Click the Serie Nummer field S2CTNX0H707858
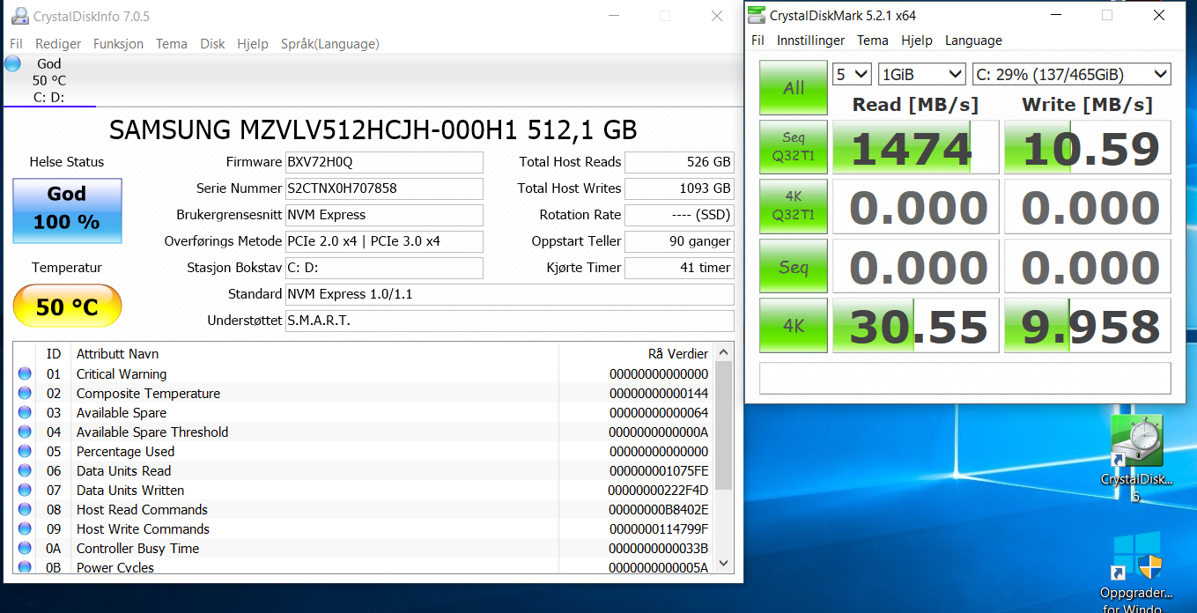The image size is (1197, 613). [x=384, y=188]
